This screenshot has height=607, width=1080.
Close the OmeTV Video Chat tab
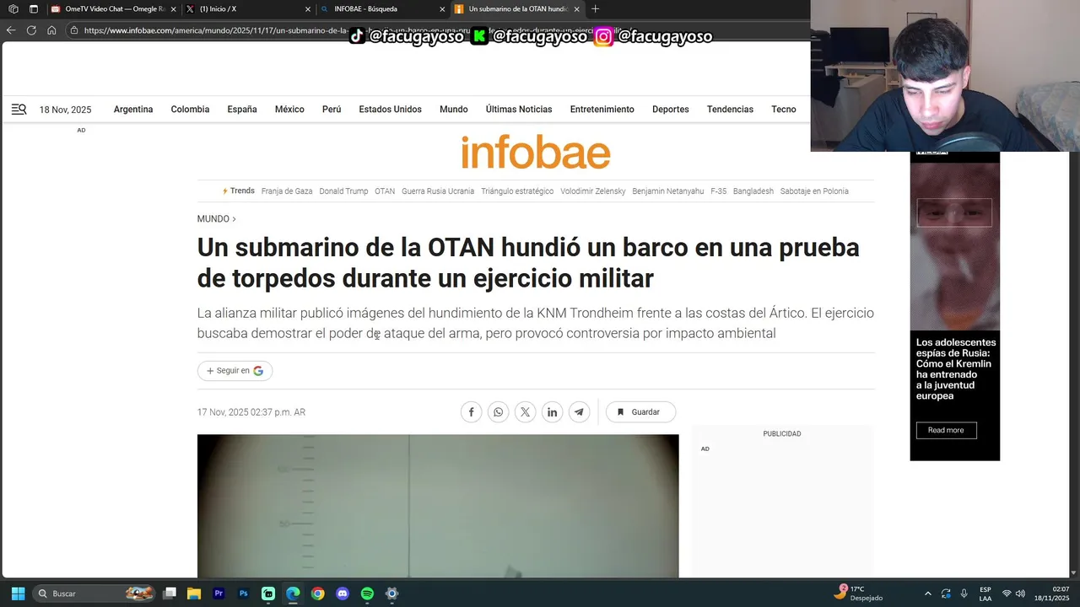point(173,9)
